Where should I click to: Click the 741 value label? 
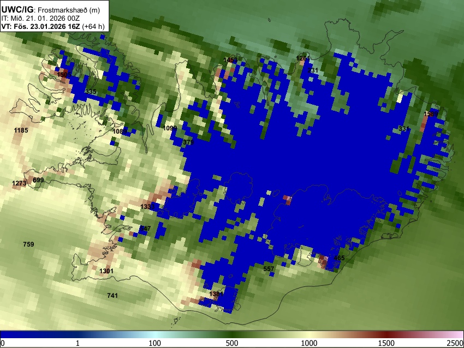pyautogui.click(x=112, y=296)
